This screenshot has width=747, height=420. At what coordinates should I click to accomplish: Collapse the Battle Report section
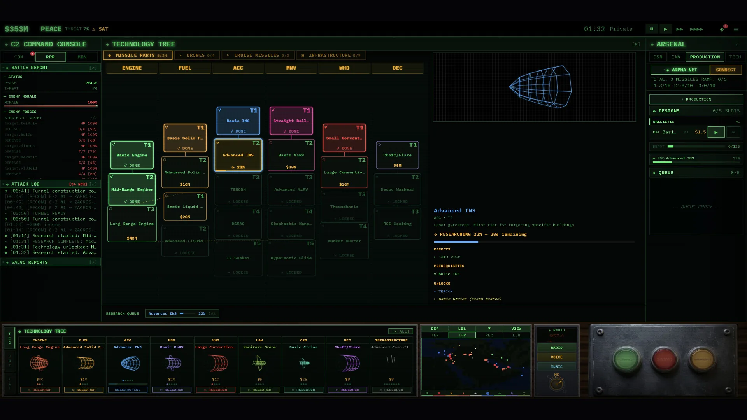[x=93, y=68]
